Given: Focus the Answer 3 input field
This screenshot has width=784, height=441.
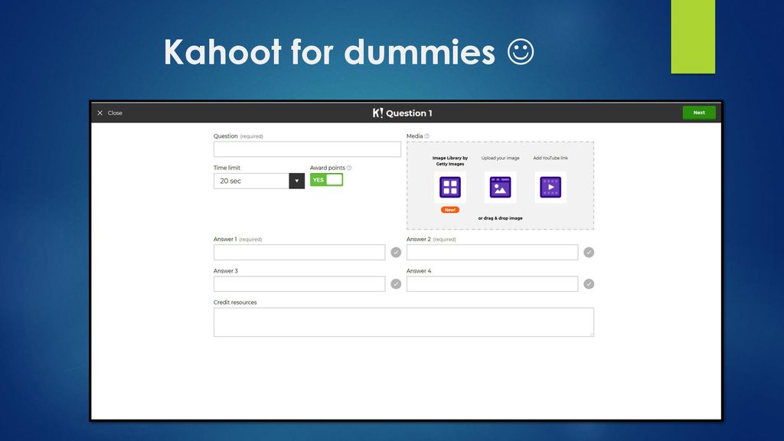Looking at the screenshot, I should point(299,284).
